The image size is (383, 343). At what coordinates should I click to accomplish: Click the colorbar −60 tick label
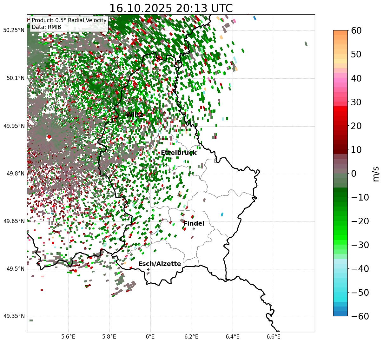point(360,316)
